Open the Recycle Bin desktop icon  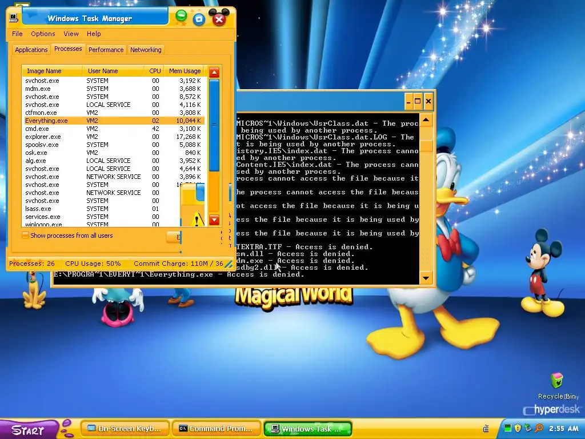point(558,386)
